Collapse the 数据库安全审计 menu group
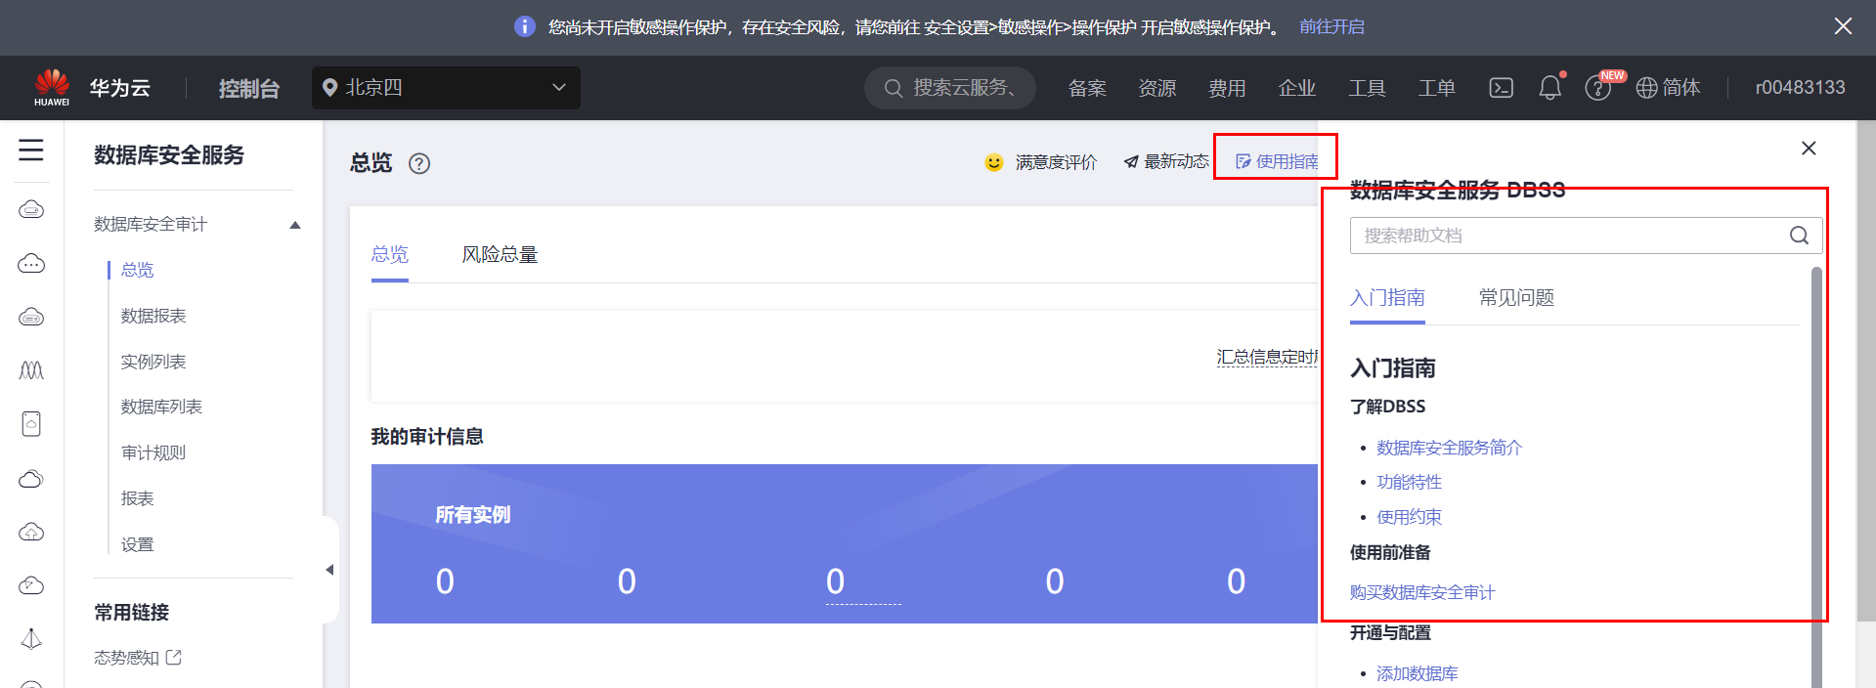 tap(295, 225)
